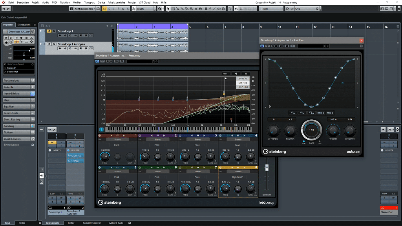Click the quantize Q icon in toolbar
The width and height of the screenshot is (402, 226).
[x=287, y=9]
